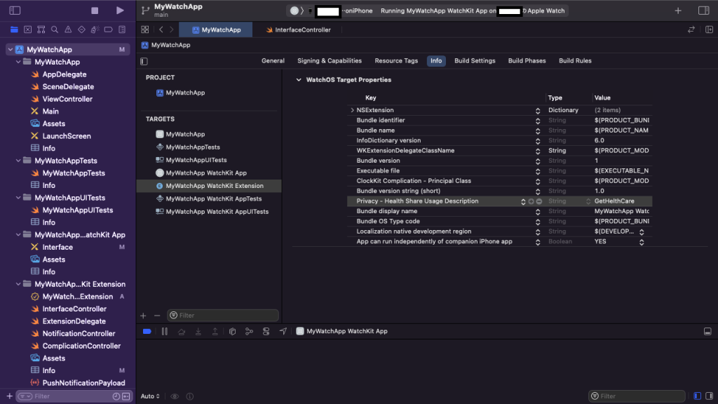718x404 pixels.
Task: Collapse the MyWatchApp...atchKit App group
Action: 18,234
